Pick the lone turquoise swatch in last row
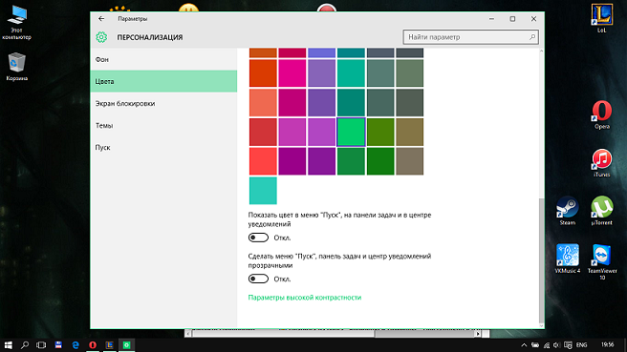627x352 pixels. (x=263, y=191)
